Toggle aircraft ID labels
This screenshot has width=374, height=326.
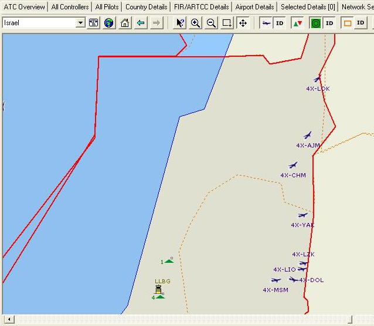[280, 23]
